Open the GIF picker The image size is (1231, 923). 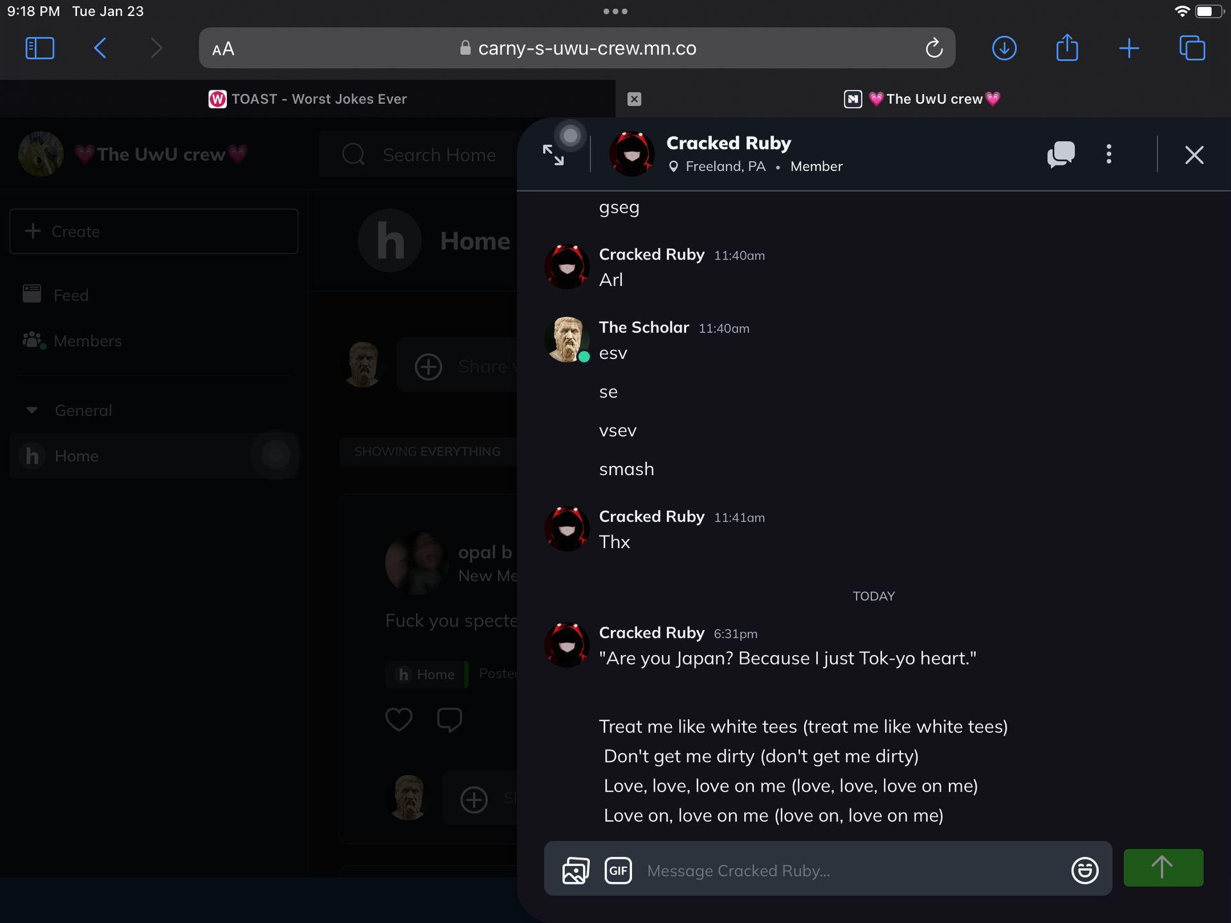click(618, 870)
